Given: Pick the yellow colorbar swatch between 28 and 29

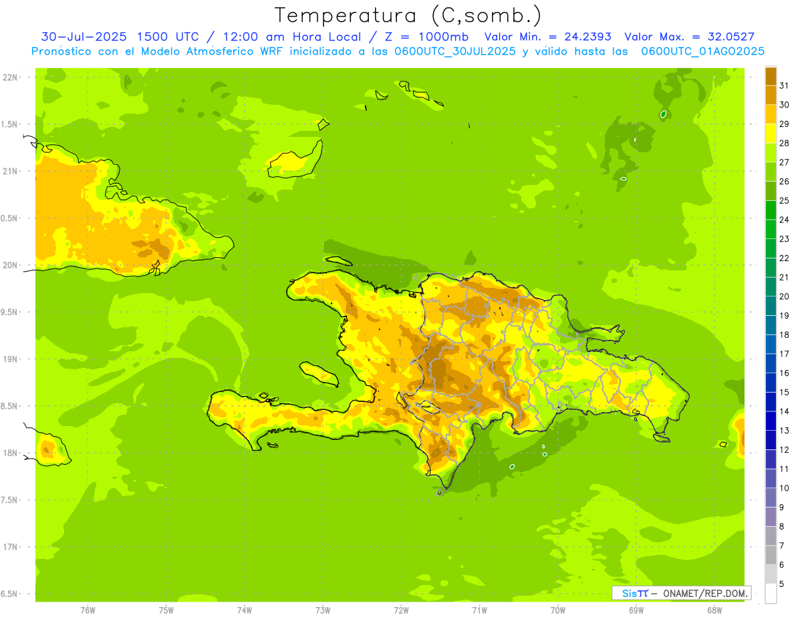Looking at the screenshot, I should pyautogui.click(x=771, y=134).
